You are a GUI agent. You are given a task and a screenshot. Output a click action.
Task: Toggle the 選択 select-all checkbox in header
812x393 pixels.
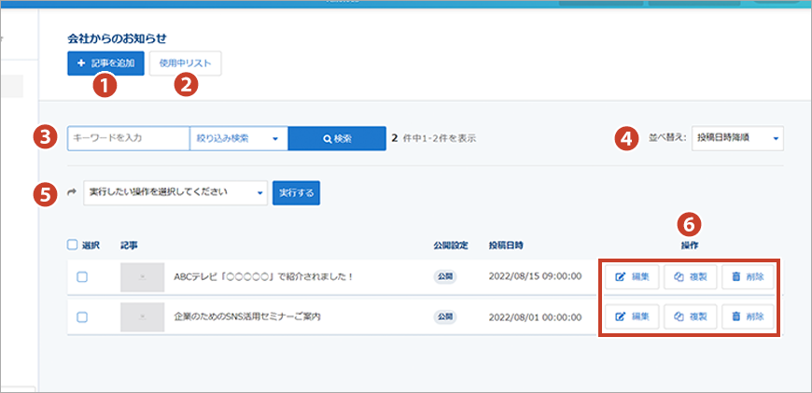tap(73, 246)
